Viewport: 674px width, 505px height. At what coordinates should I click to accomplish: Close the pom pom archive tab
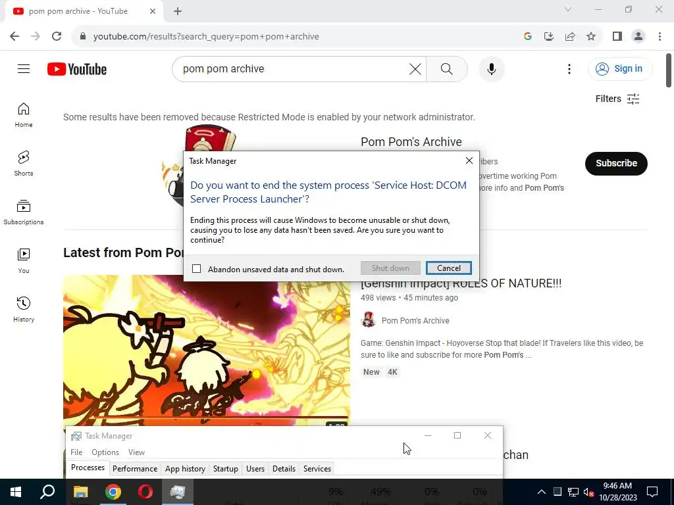[x=153, y=11]
